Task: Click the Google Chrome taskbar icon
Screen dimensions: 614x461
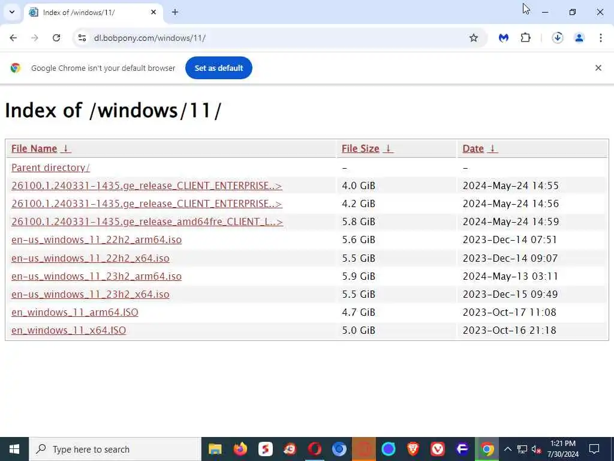Action: tap(487, 449)
